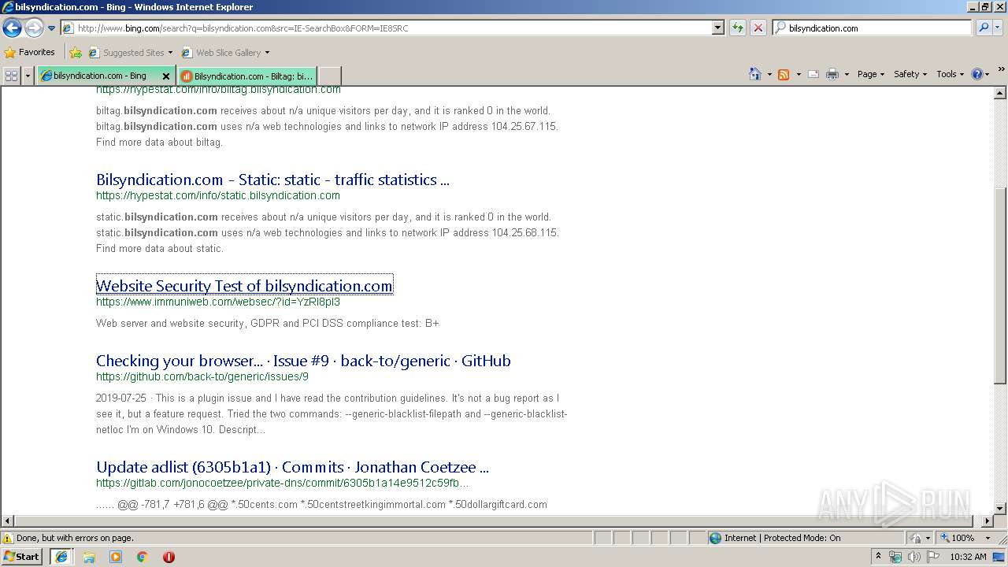Screen dimensions: 1008x567
Task: Open Windows Explorer folder taskbar icon
Action: (x=89, y=557)
